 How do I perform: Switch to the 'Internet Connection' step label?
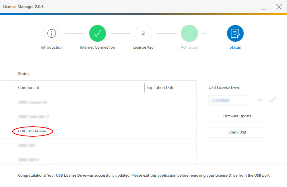coord(97,47)
